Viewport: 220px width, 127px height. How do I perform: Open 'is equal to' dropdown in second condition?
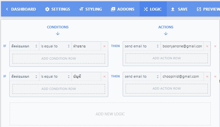(55, 76)
